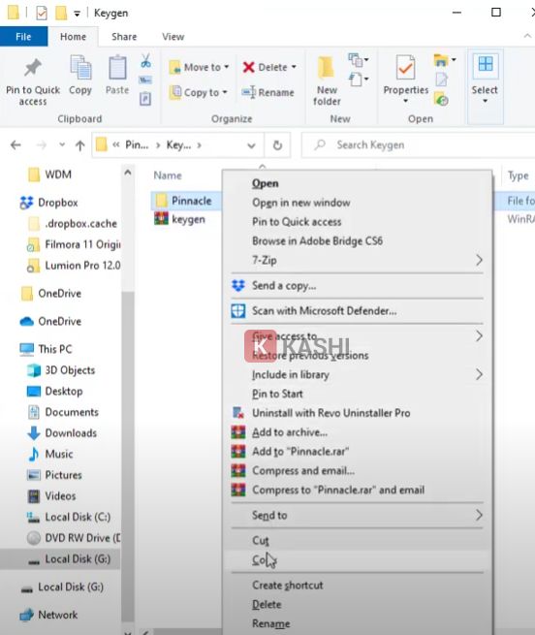This screenshot has width=535, height=635.
Task: Click the Search Keygen field
Action: pos(419,145)
